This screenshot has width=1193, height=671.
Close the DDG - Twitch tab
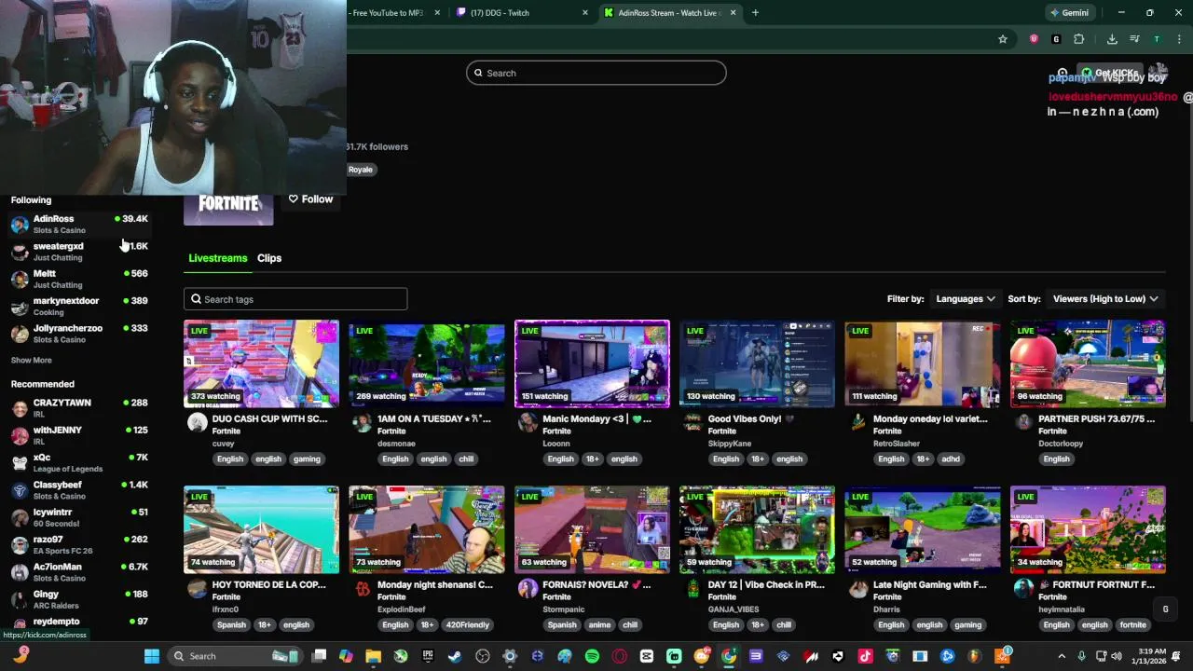tap(585, 13)
